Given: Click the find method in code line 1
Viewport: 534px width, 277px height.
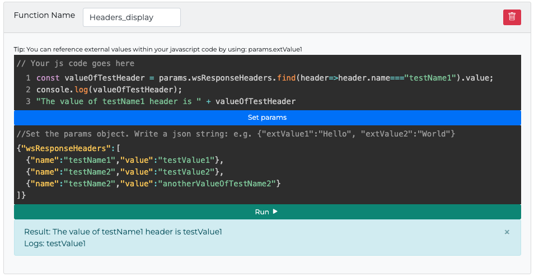Looking at the screenshot, I should tap(286, 78).
